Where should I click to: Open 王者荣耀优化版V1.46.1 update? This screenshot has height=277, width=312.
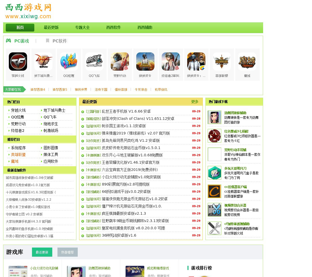(131, 162)
